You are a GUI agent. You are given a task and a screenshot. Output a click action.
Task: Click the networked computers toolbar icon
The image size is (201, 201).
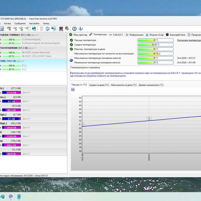(x=53, y=29)
